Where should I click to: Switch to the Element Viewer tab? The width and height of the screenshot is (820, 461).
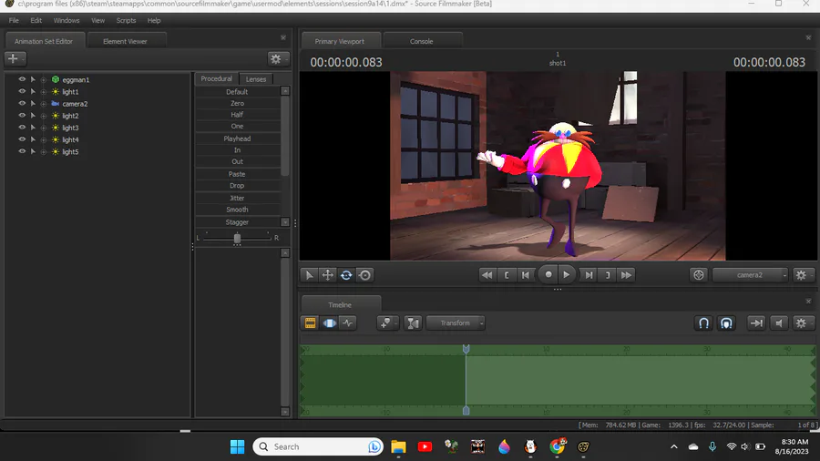125,41
